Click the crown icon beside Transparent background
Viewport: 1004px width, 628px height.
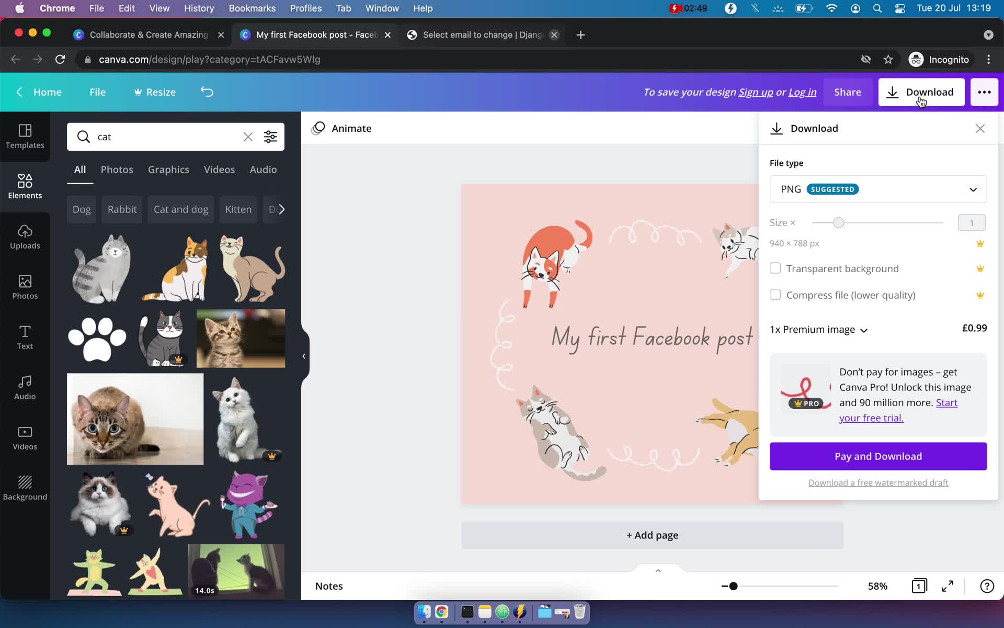[x=980, y=268]
